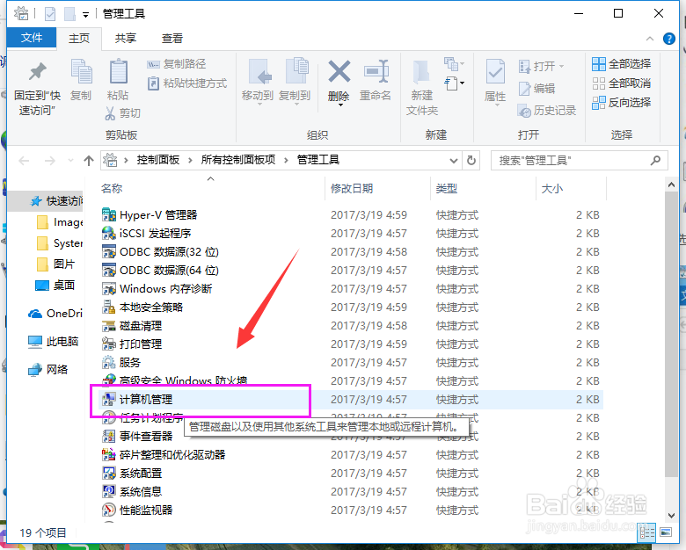Open the New item dropdown
The width and height of the screenshot is (686, 550).
click(454, 64)
